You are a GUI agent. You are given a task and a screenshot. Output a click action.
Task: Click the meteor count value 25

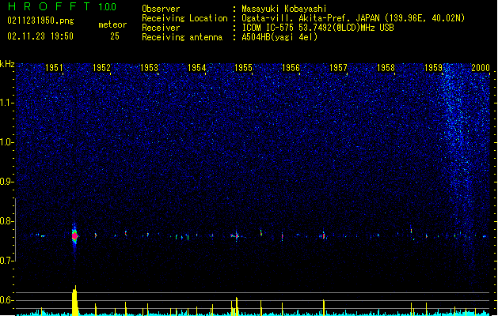(x=115, y=36)
